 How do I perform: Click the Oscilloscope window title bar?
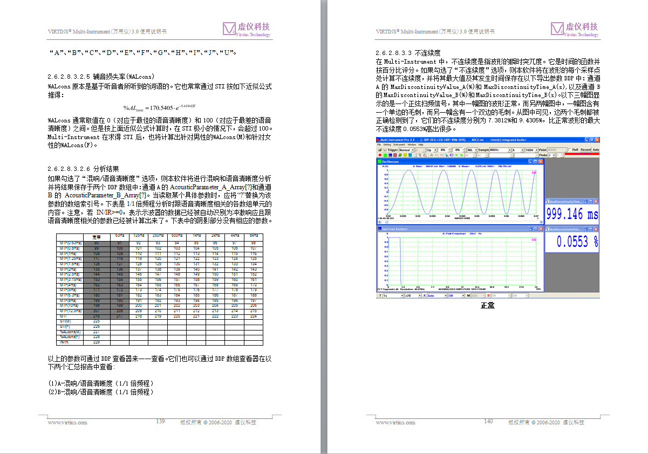(x=460, y=161)
